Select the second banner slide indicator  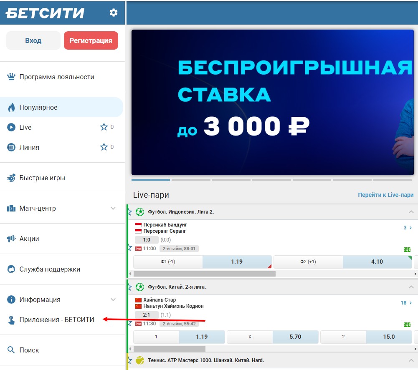click(191, 180)
